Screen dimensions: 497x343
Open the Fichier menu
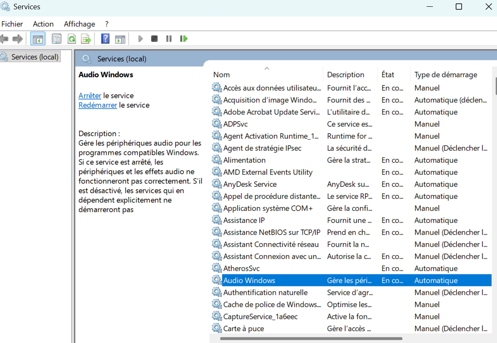point(12,24)
